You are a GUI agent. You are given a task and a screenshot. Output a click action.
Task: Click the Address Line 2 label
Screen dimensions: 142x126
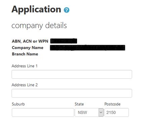25,85
